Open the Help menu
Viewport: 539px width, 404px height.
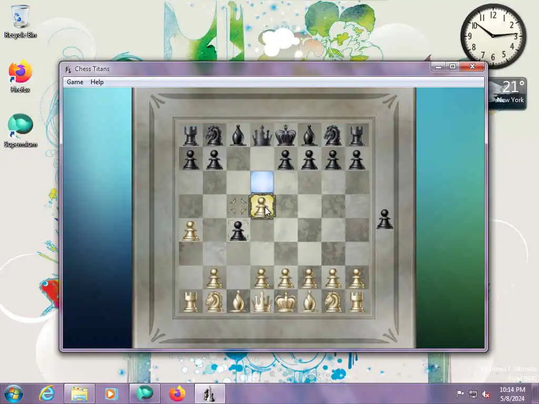(97, 82)
